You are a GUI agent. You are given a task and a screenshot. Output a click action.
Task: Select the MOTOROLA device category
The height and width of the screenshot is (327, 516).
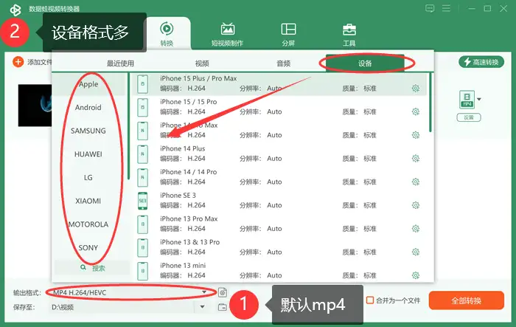coord(88,224)
